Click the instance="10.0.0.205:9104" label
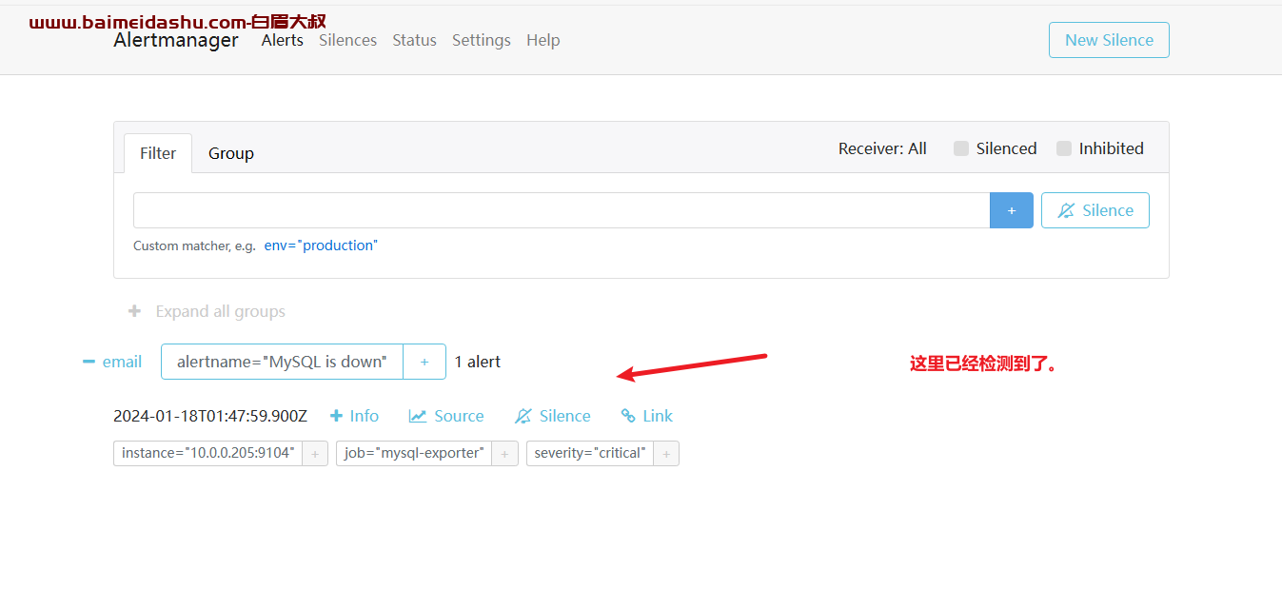 tap(207, 453)
